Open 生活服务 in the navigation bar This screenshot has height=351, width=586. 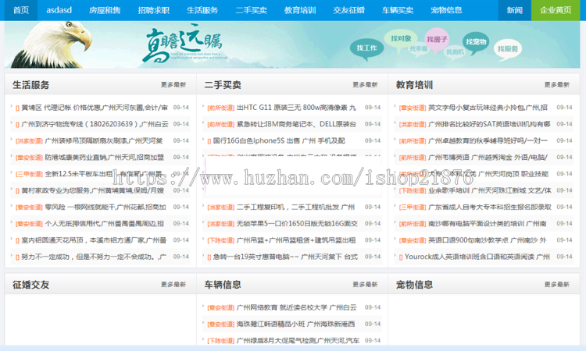tap(202, 10)
